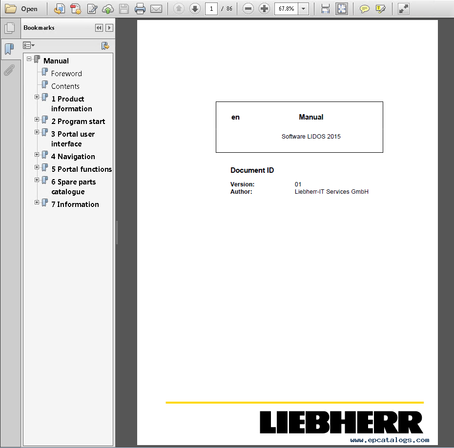Click the Software LIDOS 2015 text
Image resolution: width=454 pixels, height=448 pixels.
311,137
